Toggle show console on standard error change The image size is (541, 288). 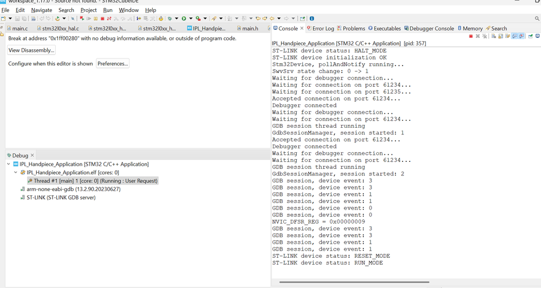point(522,36)
